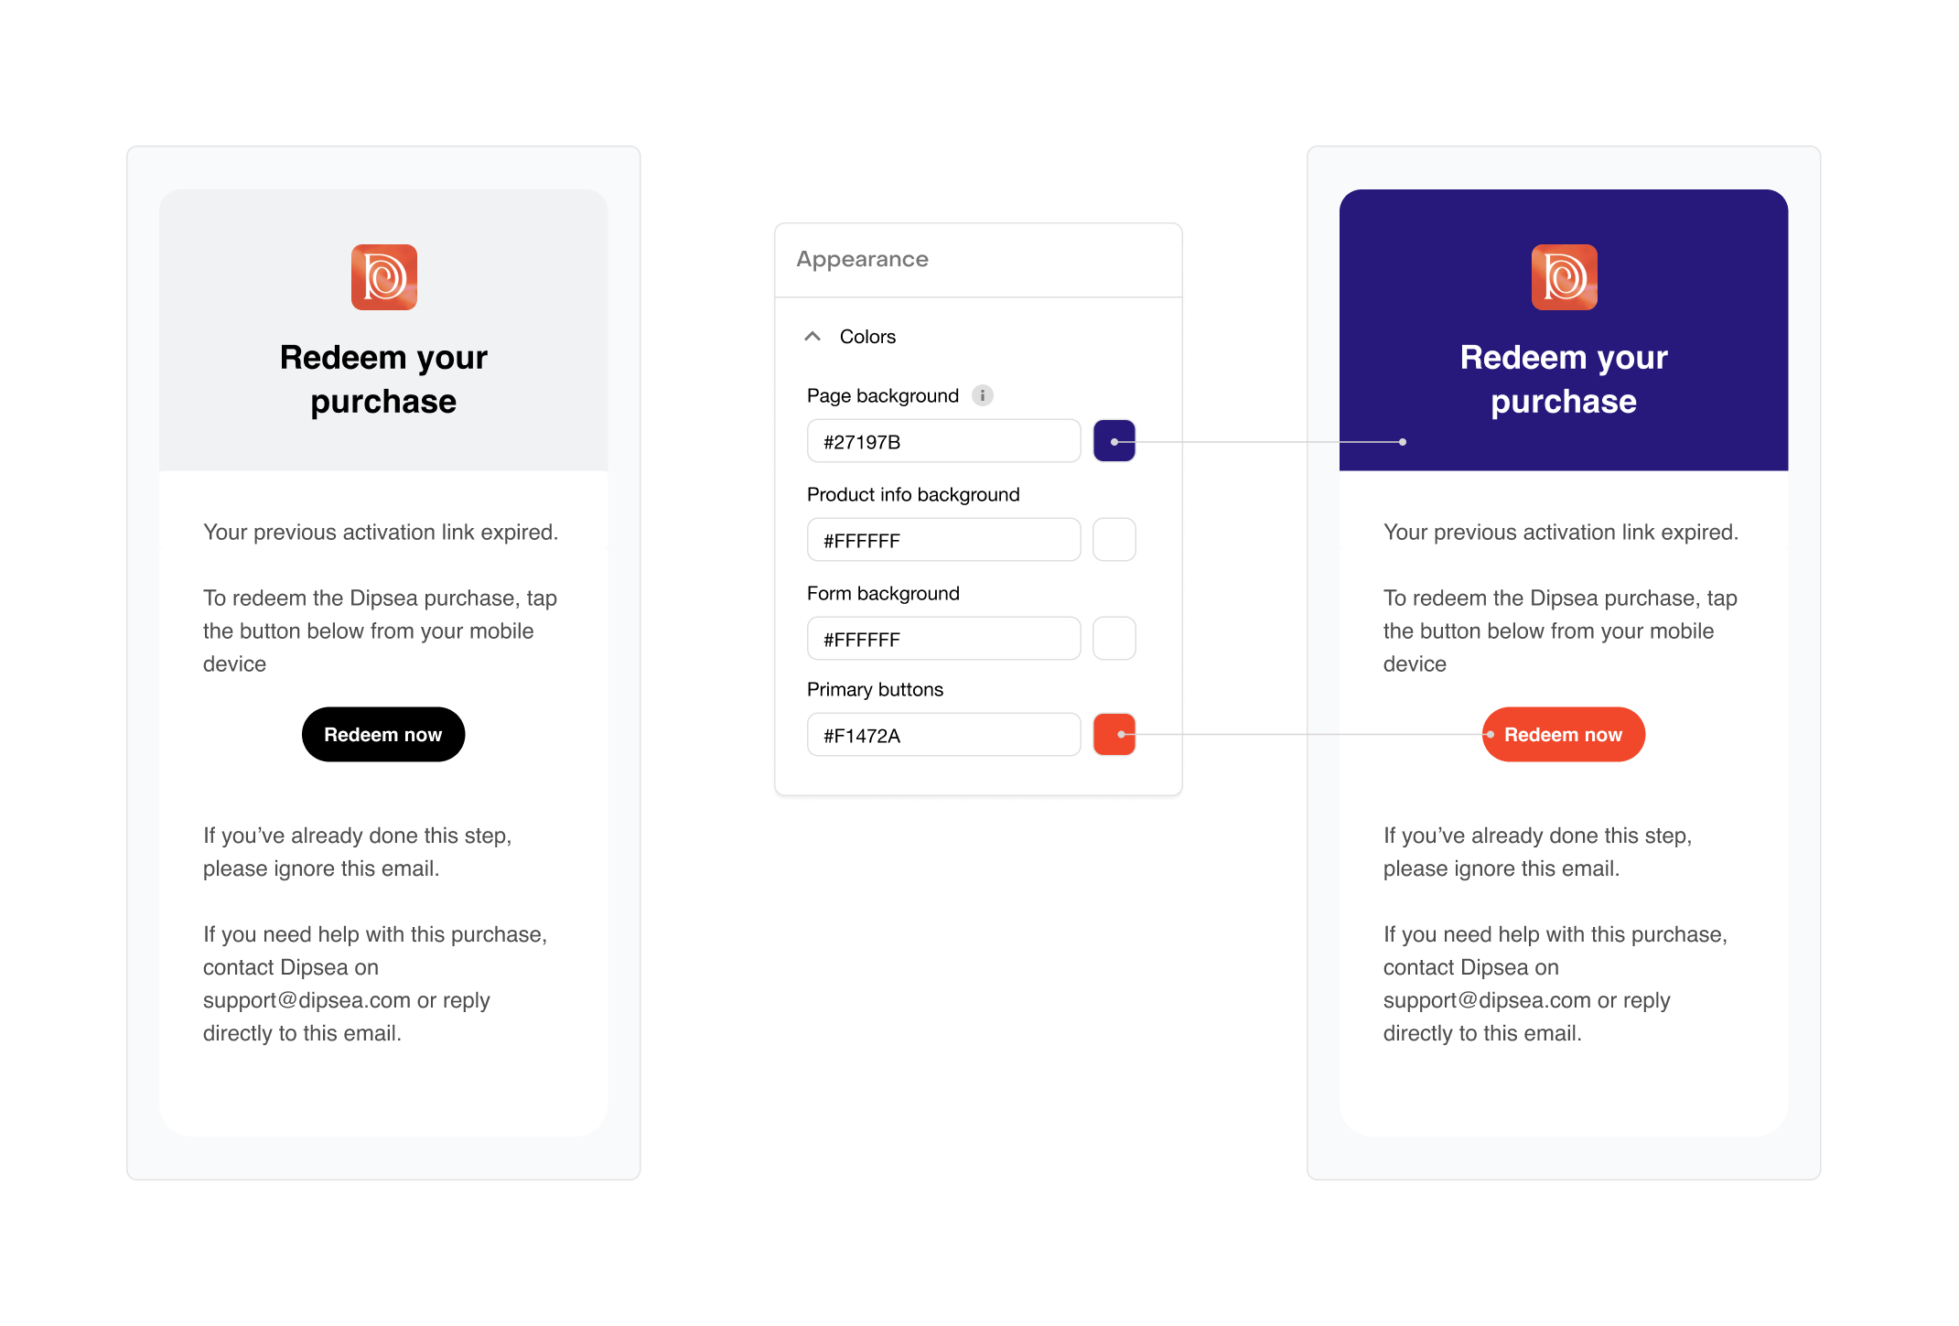Click the Dipsea logo in the purple email preview
This screenshot has width=1959, height=1326.
[x=1564, y=277]
